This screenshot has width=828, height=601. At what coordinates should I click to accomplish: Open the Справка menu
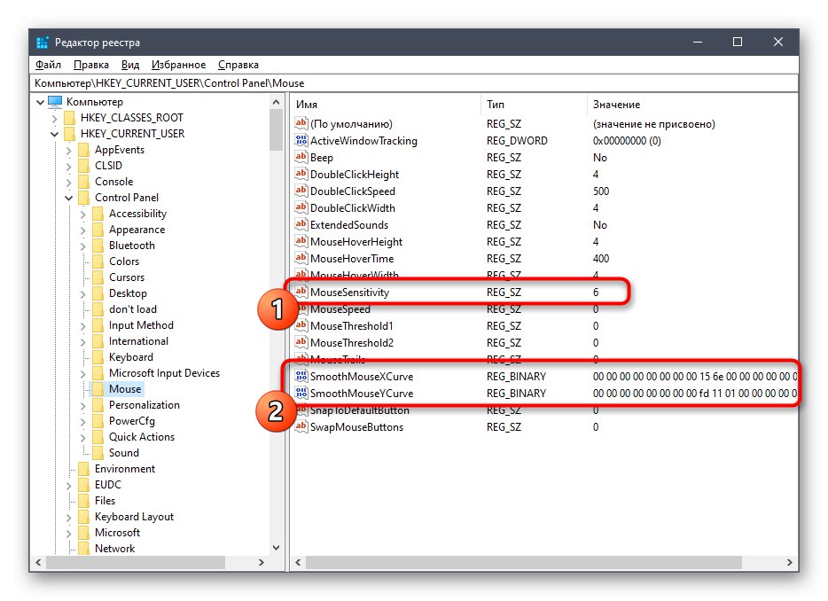click(238, 65)
